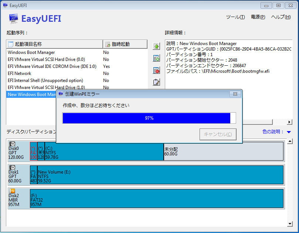Click the 臨時起動 column header icon

[107, 44]
